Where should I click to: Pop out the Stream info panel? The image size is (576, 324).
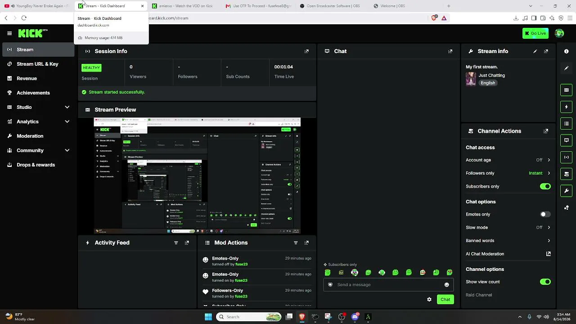pyautogui.click(x=546, y=51)
